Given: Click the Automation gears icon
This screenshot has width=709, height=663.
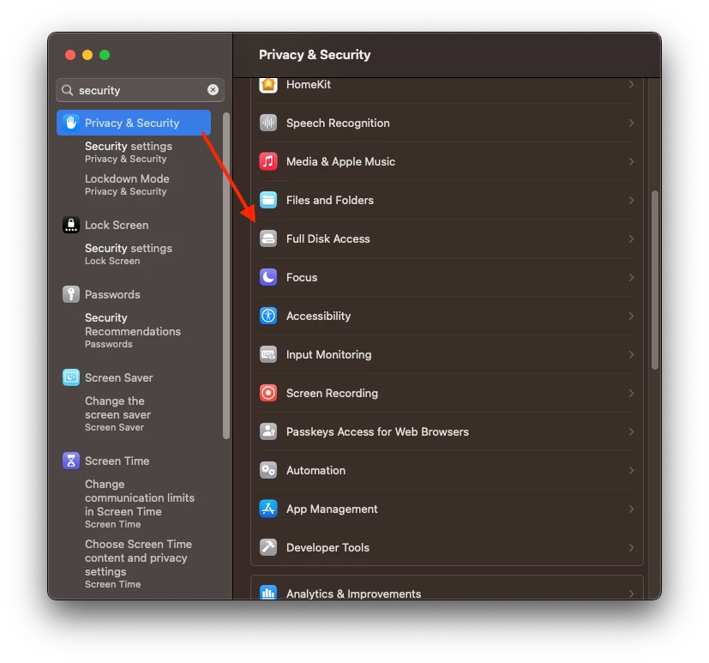Looking at the screenshot, I should click(x=268, y=470).
